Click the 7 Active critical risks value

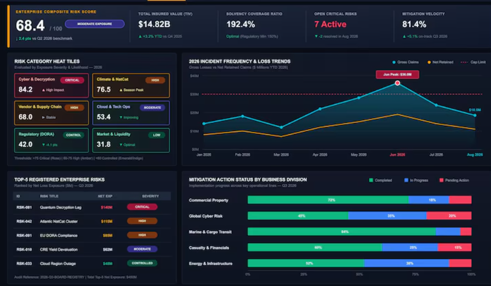[330, 25]
